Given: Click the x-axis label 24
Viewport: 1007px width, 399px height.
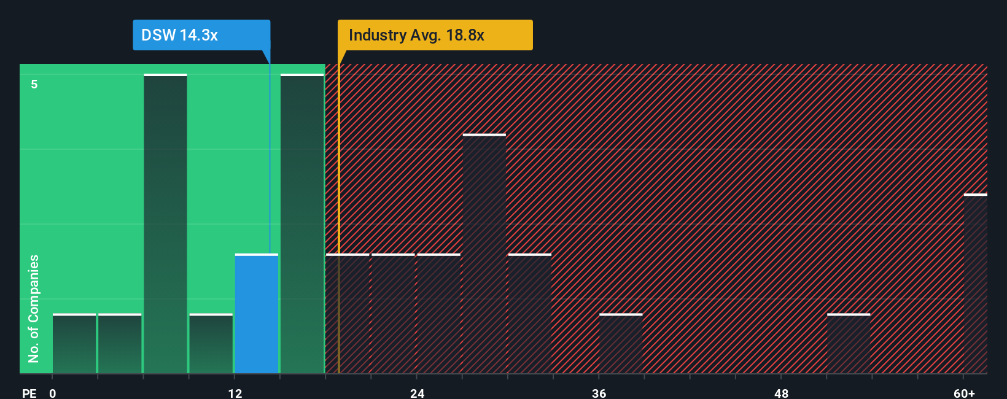Looking at the screenshot, I should point(418,393).
